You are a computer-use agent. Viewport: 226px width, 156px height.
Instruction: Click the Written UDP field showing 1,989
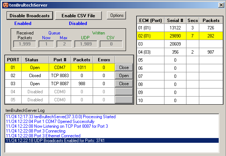point(86,44)
